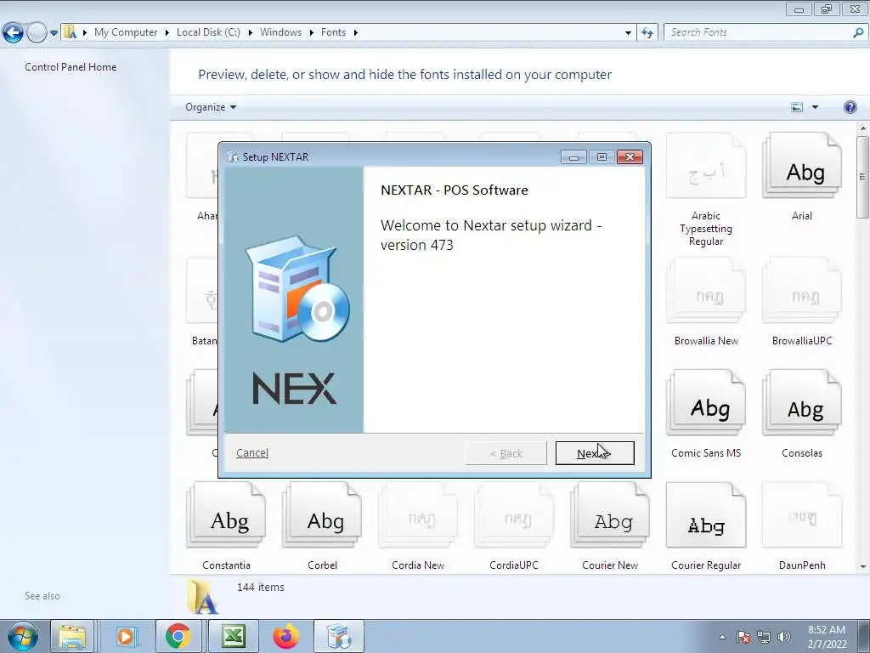Open Control Panel Home link

pyautogui.click(x=71, y=66)
